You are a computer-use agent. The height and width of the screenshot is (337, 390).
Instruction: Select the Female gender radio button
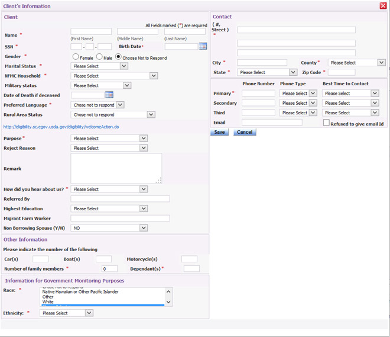76,57
